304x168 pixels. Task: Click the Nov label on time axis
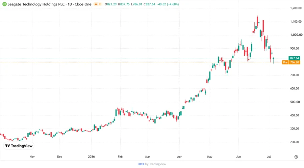click(x=32, y=157)
